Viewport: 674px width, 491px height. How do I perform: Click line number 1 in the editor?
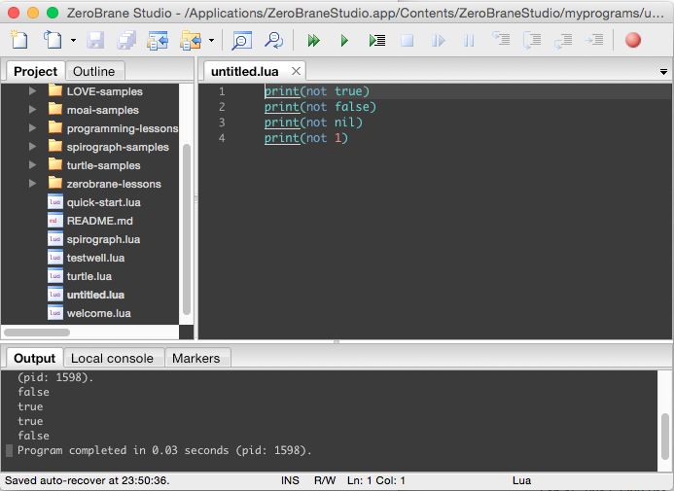[222, 91]
